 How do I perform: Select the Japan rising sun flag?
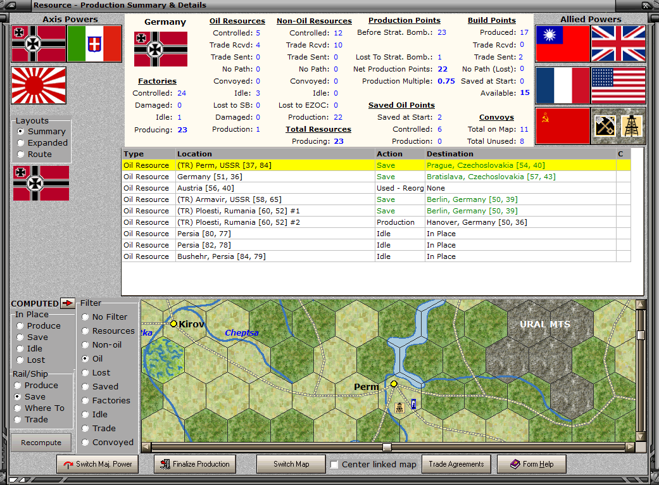[39, 85]
